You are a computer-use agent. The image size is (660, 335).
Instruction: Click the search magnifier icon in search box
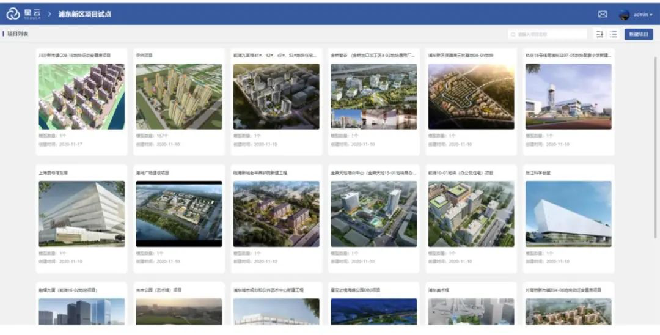tap(513, 34)
